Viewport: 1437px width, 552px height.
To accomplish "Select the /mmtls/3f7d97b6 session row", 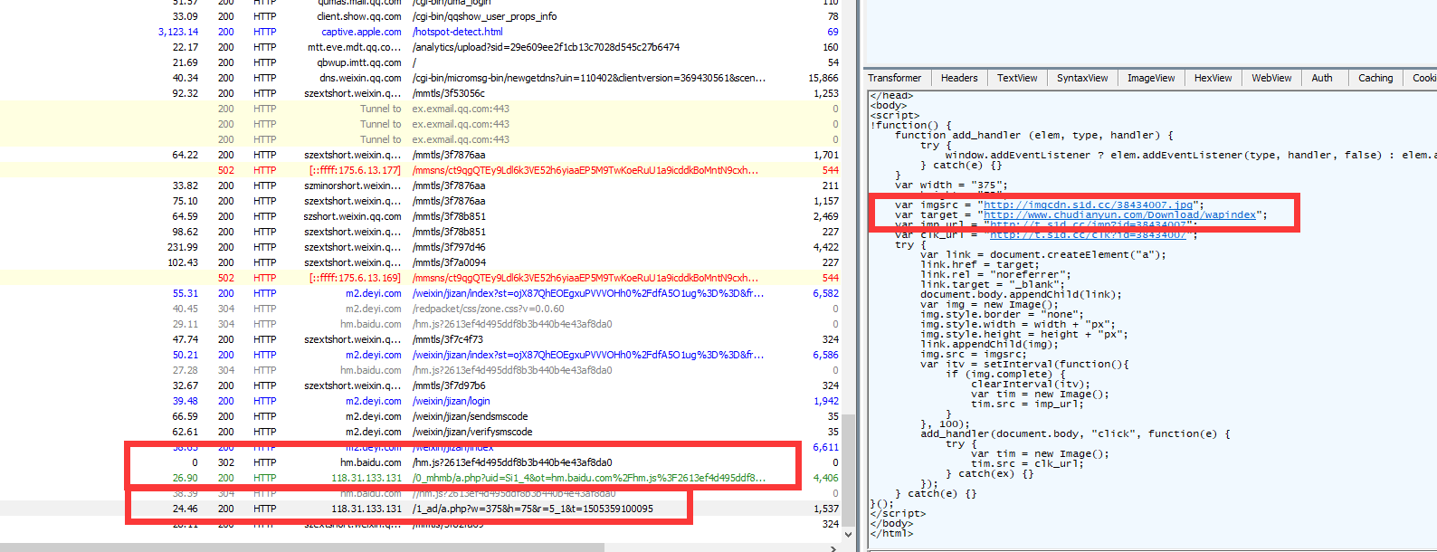I will point(421,385).
